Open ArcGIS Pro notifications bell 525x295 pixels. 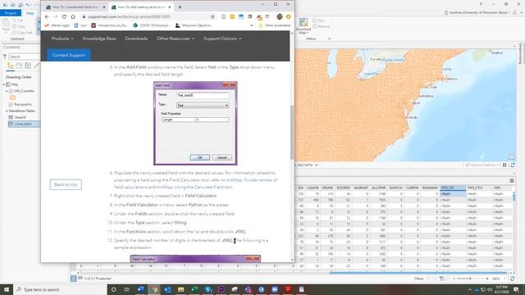(x=514, y=12)
